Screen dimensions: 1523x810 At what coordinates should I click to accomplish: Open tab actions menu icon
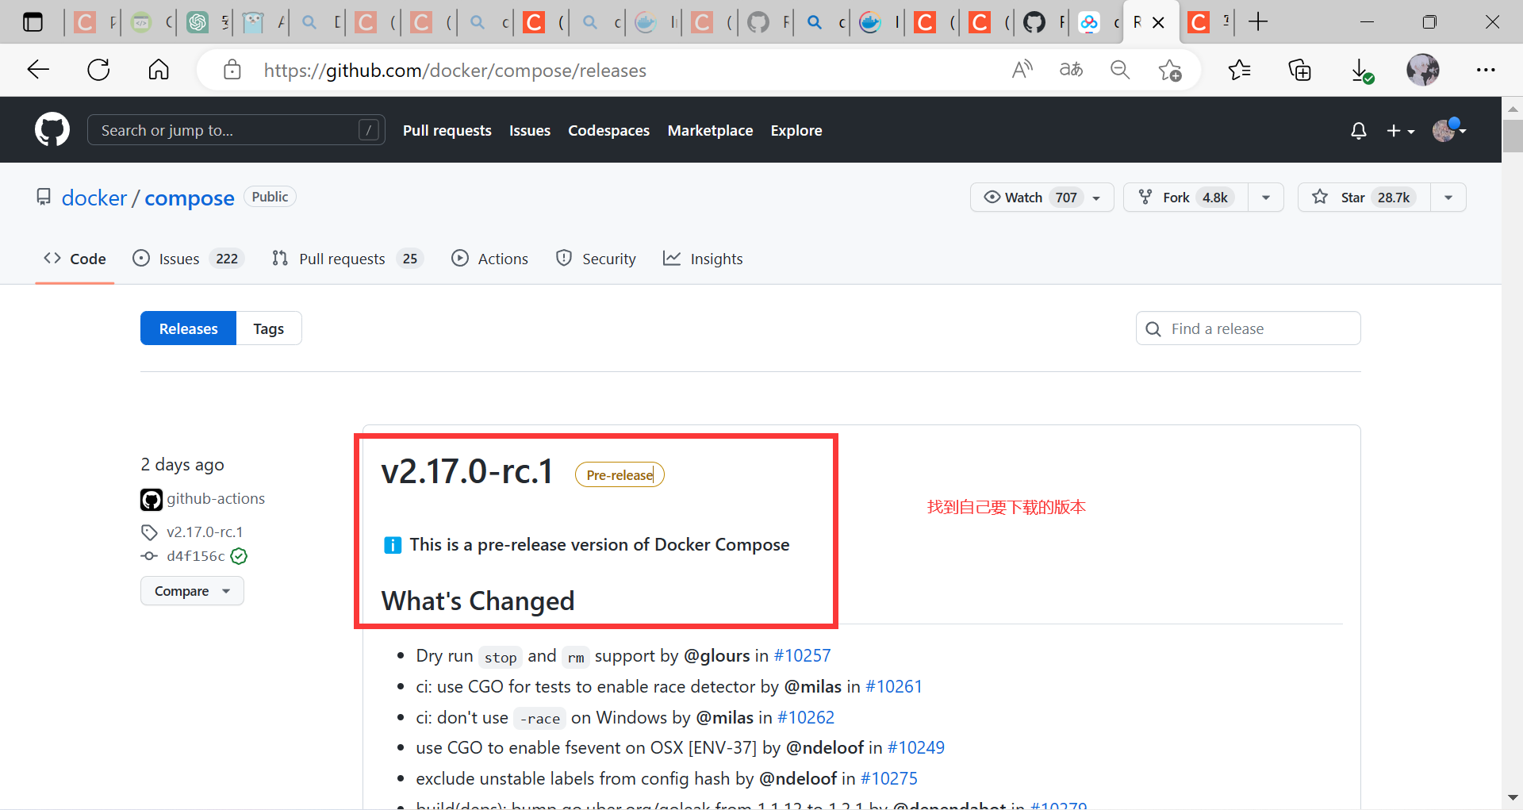click(33, 22)
